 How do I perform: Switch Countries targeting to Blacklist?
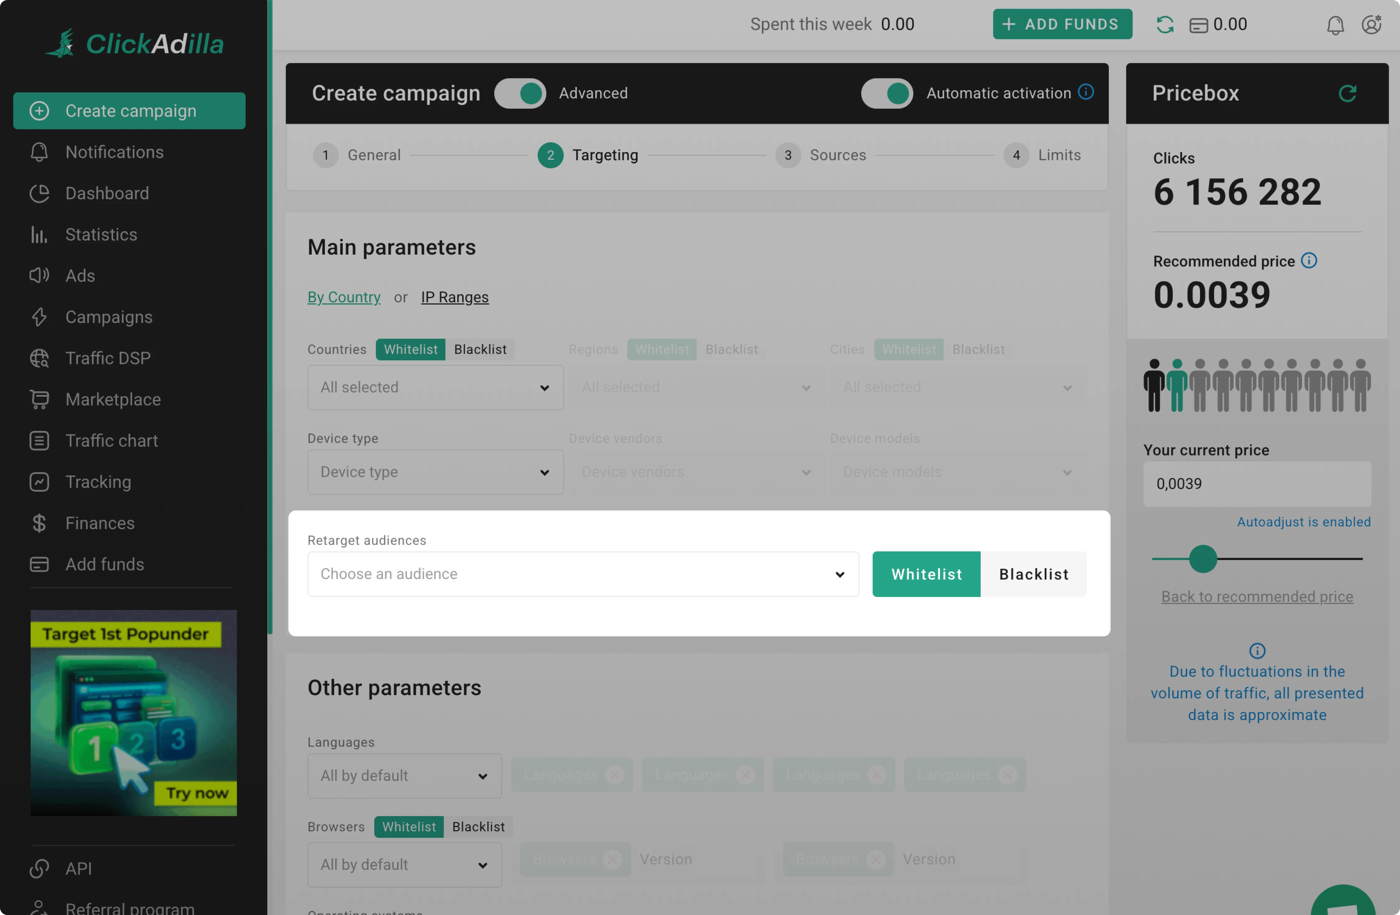coord(480,349)
